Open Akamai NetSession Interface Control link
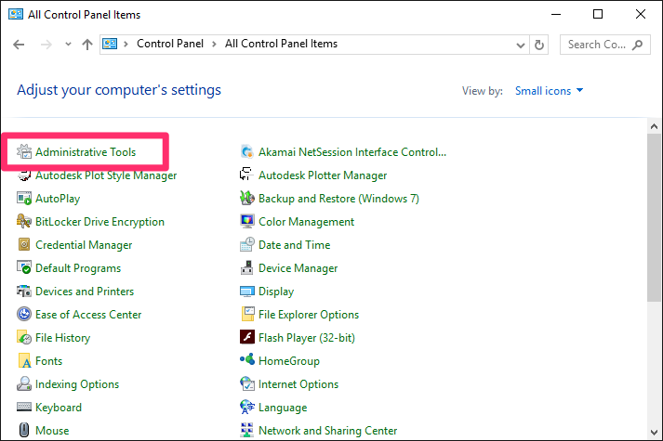Image resolution: width=663 pixels, height=441 pixels. (352, 152)
